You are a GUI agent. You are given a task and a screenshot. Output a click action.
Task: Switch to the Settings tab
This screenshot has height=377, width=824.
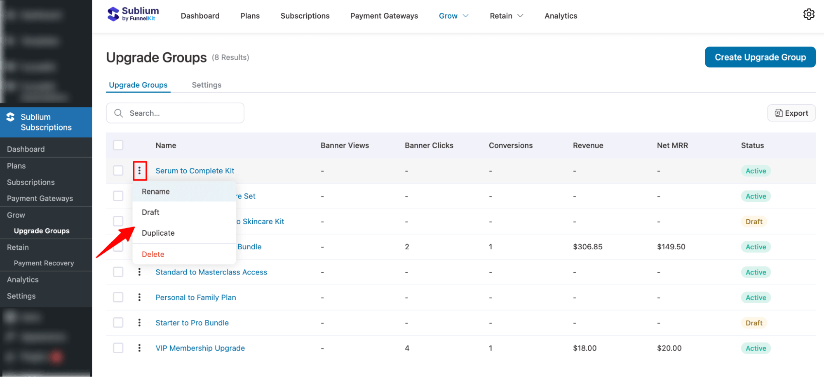pyautogui.click(x=207, y=85)
